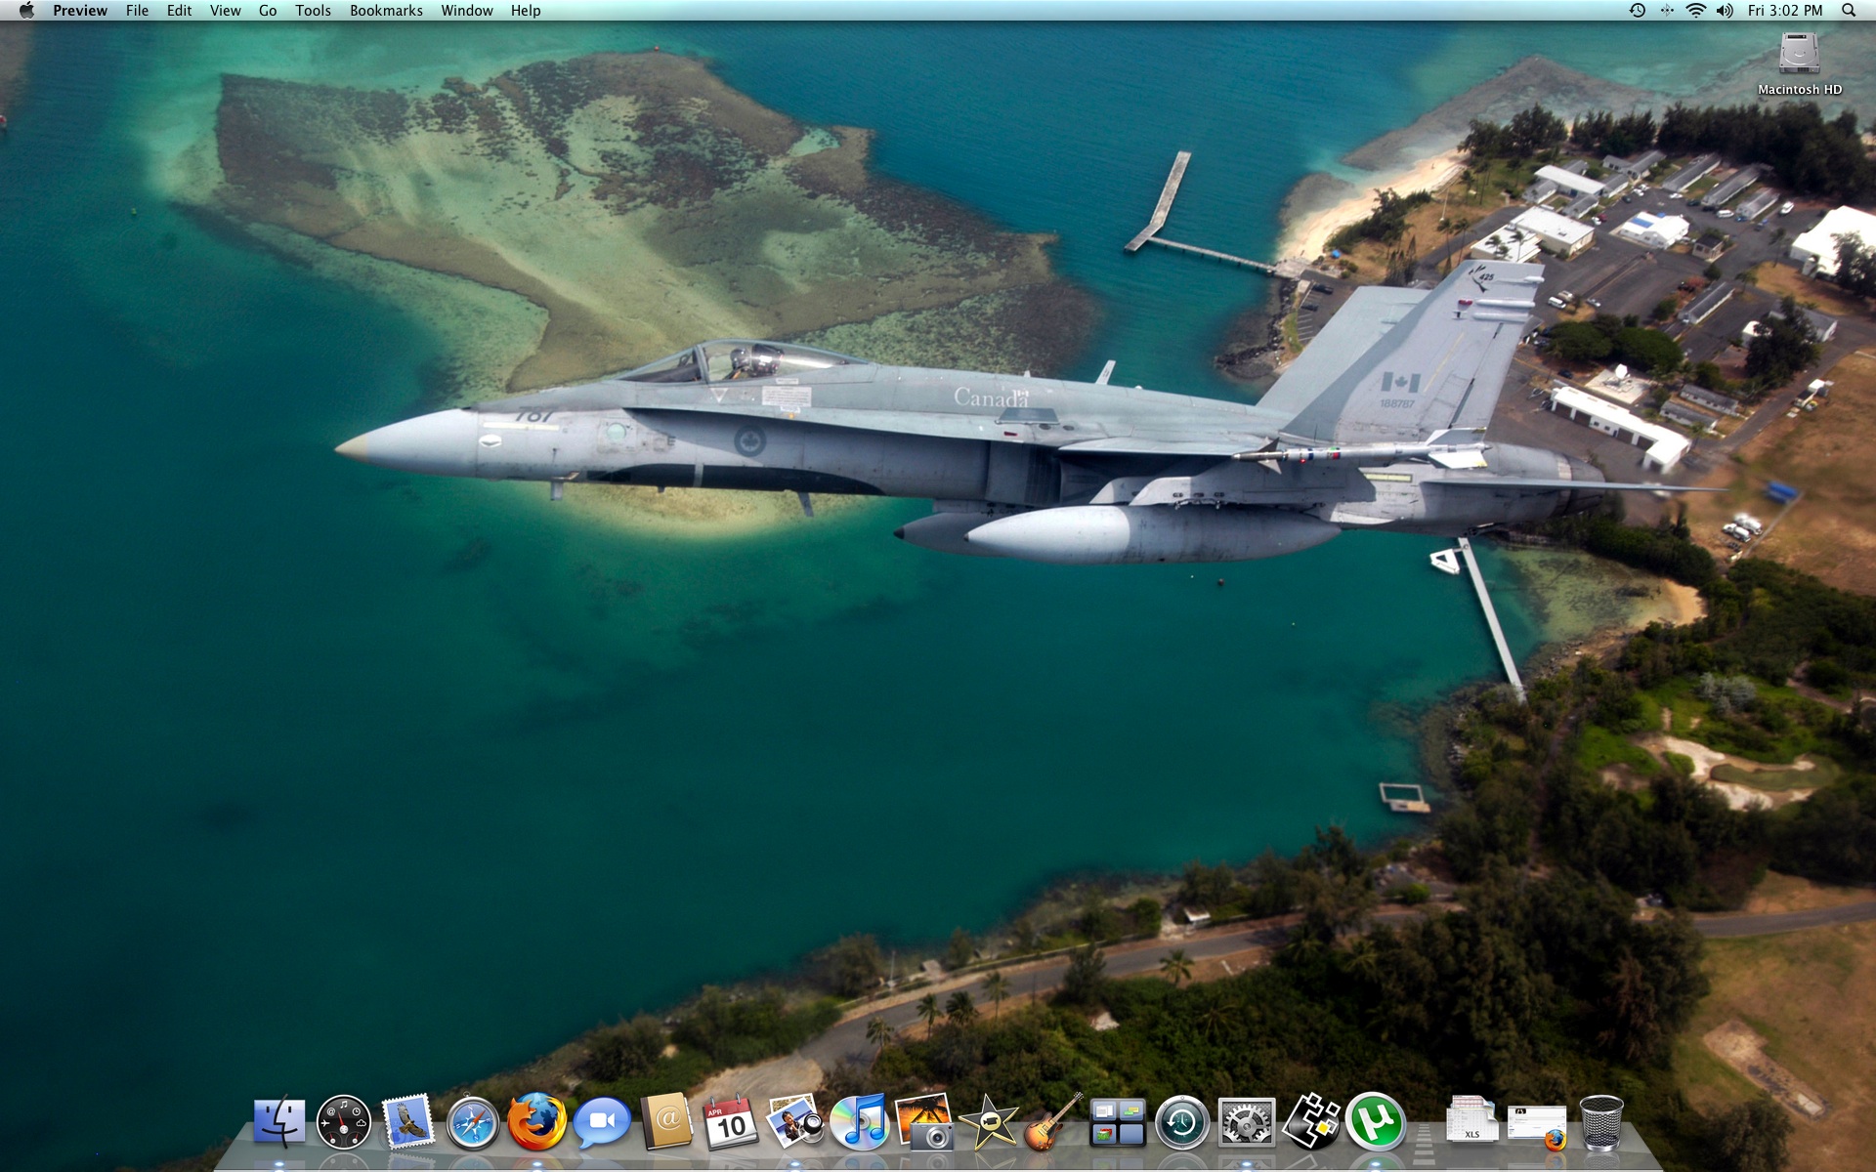Open the Tools menu
This screenshot has width=1876, height=1172.
pos(314,11)
